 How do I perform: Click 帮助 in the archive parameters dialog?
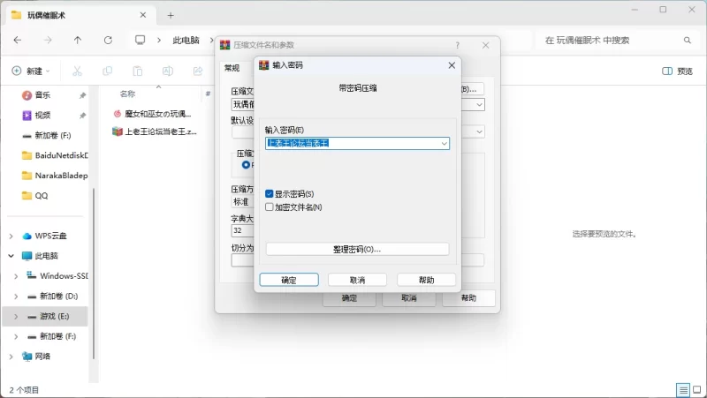pyautogui.click(x=468, y=298)
